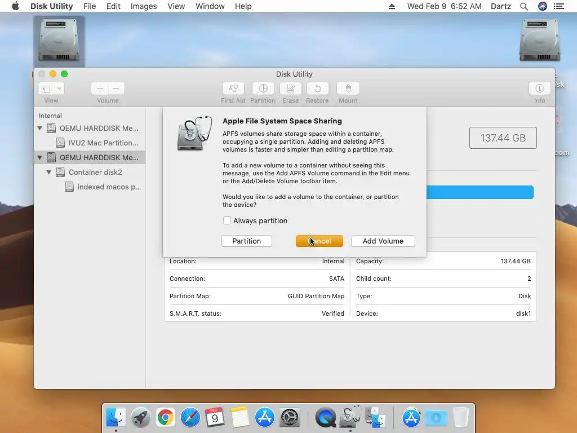Open the Help menu
The height and width of the screenshot is (433, 577).
point(243,6)
